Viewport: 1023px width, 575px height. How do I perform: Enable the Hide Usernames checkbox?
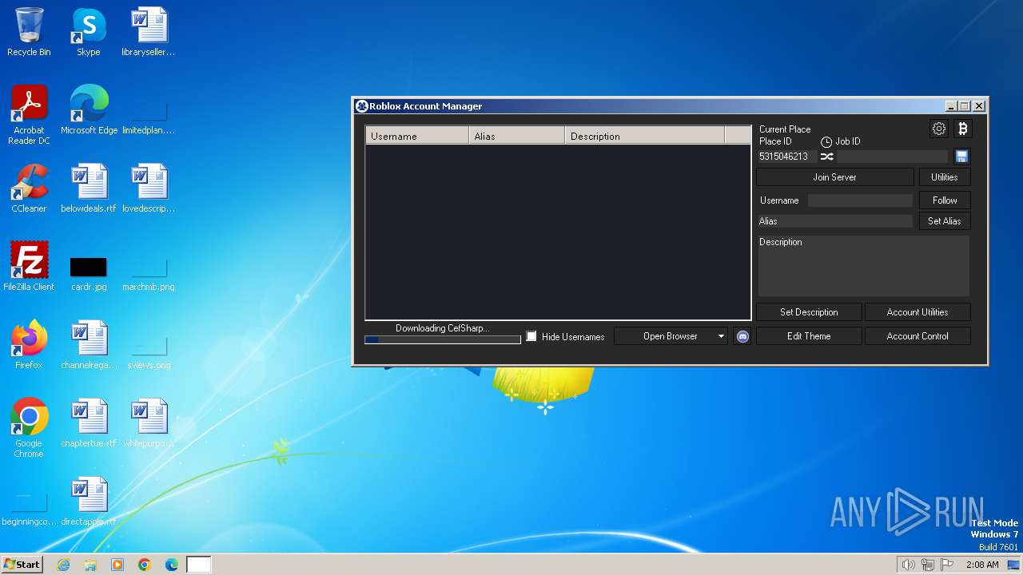531,336
